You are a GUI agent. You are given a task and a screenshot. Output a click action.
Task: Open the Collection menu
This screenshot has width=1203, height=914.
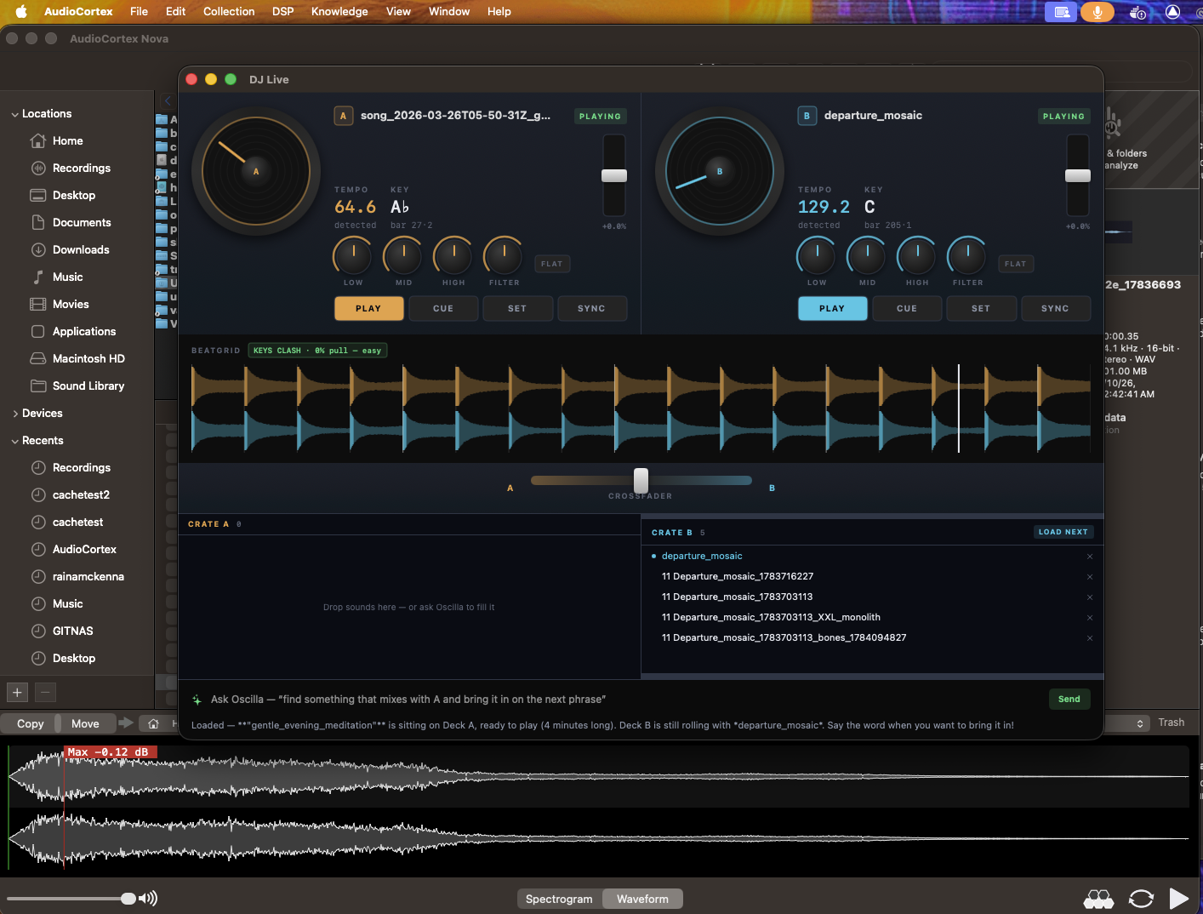pos(229,11)
